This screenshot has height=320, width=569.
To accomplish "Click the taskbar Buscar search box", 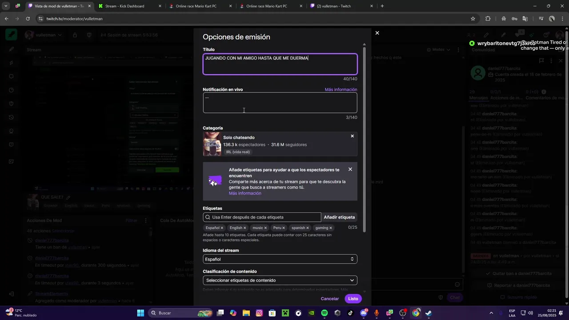I will point(181,313).
